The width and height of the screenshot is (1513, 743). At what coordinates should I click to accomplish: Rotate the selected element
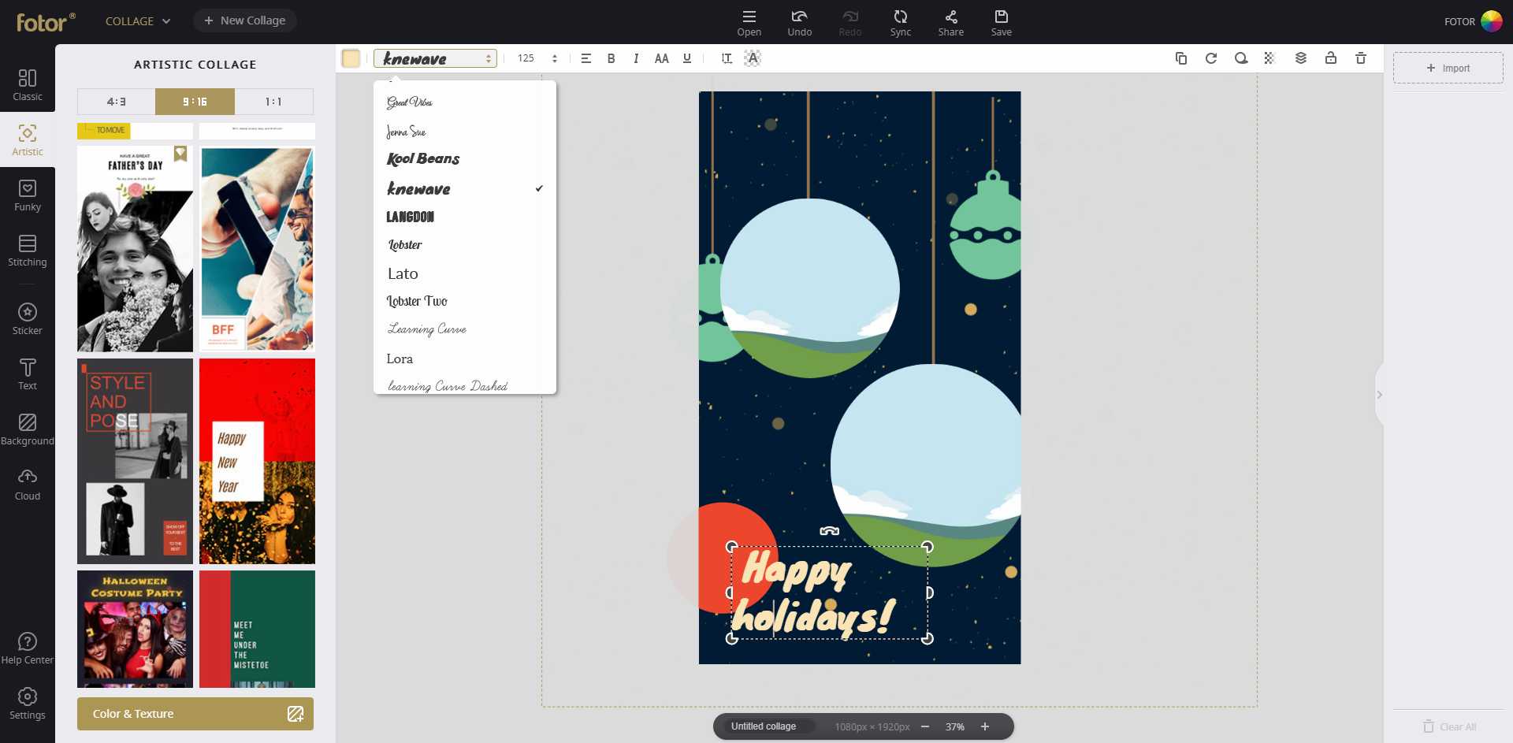point(1211,58)
